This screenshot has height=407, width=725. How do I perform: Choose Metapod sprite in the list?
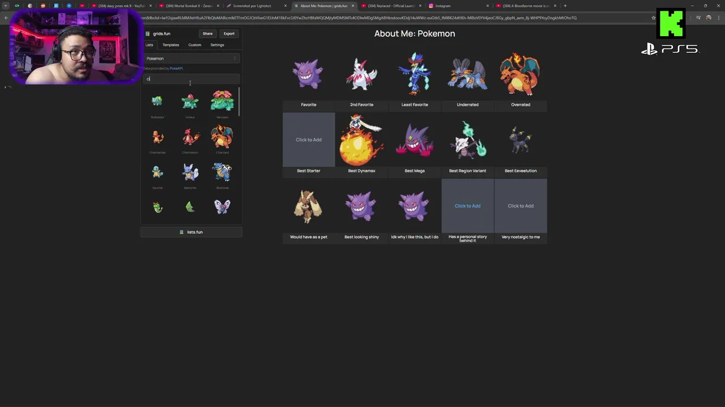(190, 207)
